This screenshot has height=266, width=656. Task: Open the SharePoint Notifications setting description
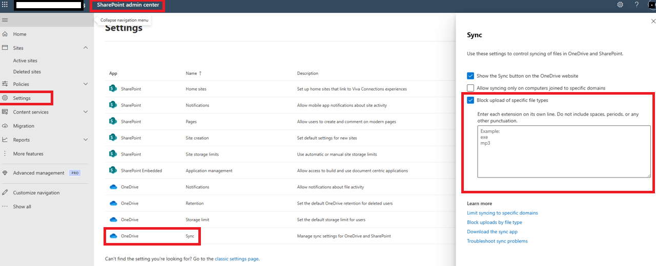(x=342, y=105)
